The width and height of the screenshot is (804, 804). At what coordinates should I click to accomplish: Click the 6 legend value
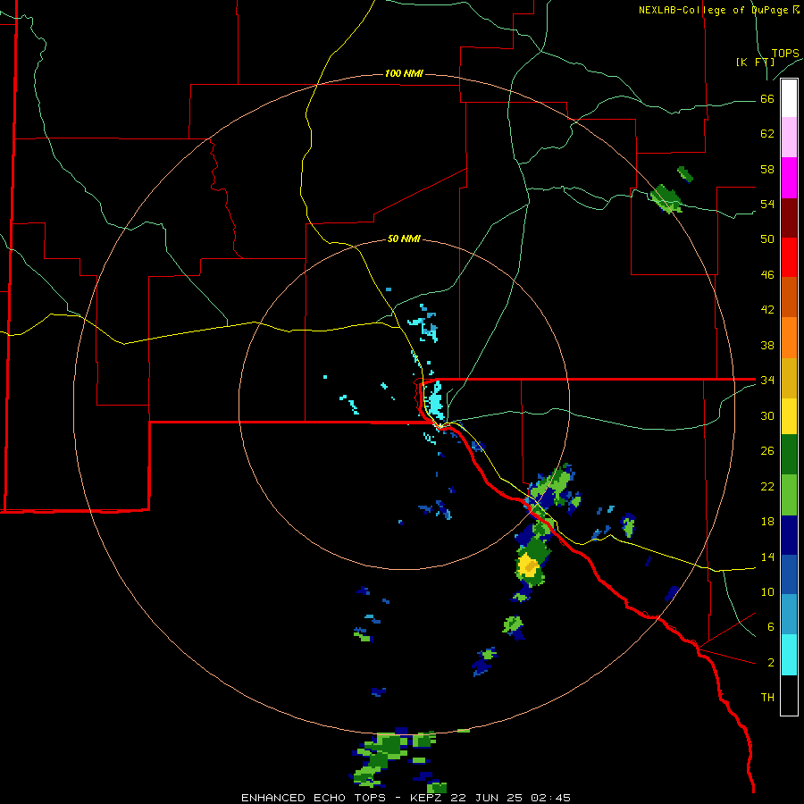[x=771, y=627]
